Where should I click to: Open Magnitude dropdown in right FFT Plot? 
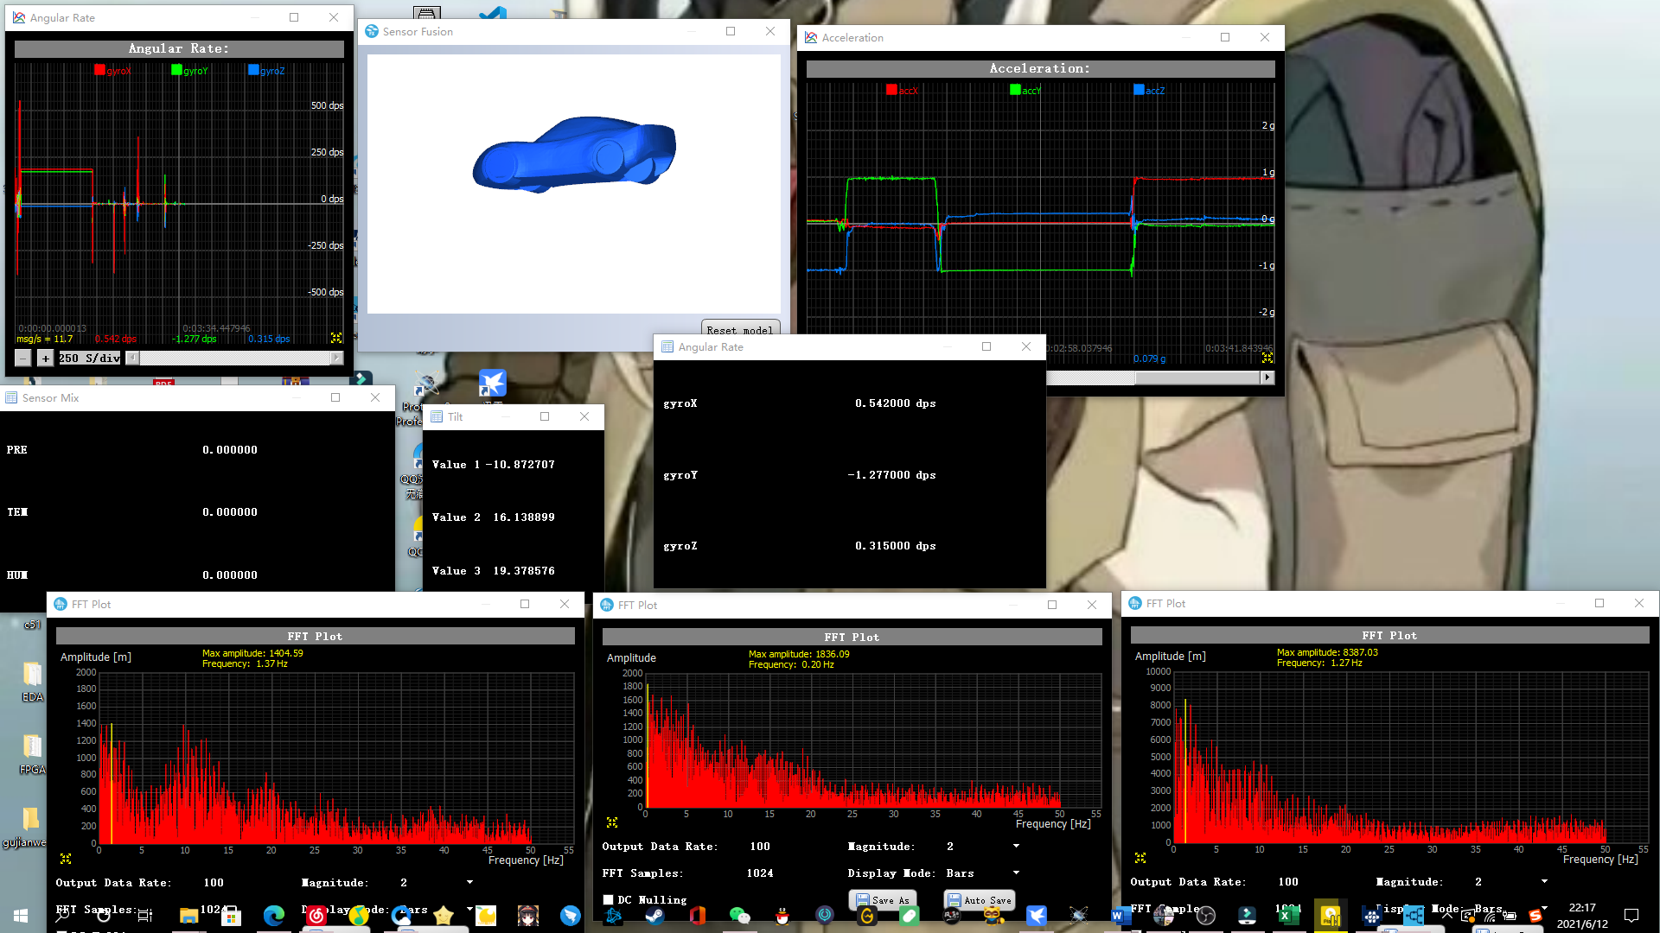coord(1544,882)
